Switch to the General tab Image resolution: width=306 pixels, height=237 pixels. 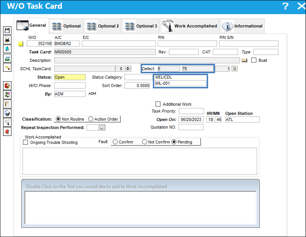(31, 26)
